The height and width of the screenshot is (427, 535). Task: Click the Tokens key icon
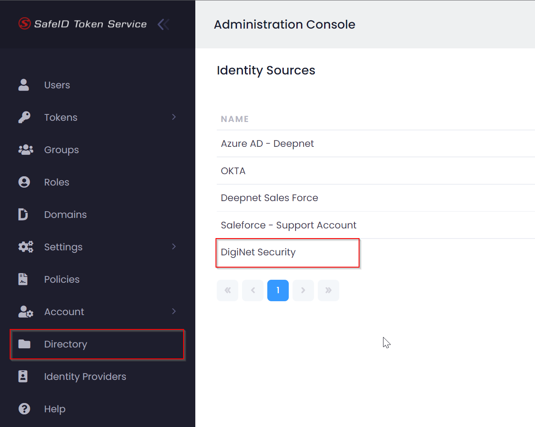24,117
